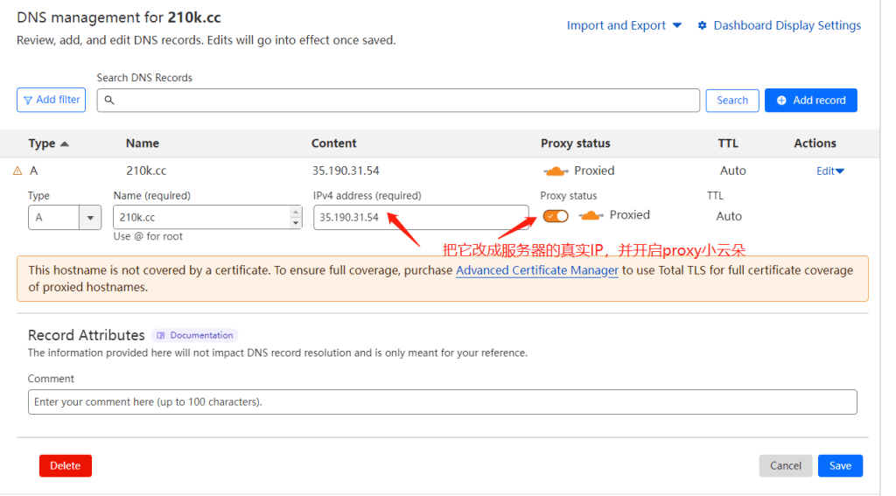Image resolution: width=896 pixels, height=496 pixels.
Task: Toggle the Proxy status switch off
Action: pyautogui.click(x=555, y=216)
